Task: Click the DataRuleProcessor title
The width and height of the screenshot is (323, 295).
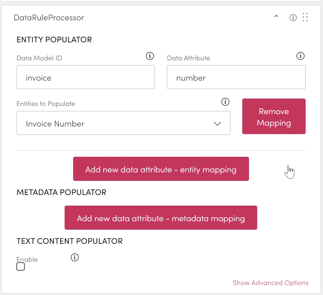Action: tap(49, 18)
